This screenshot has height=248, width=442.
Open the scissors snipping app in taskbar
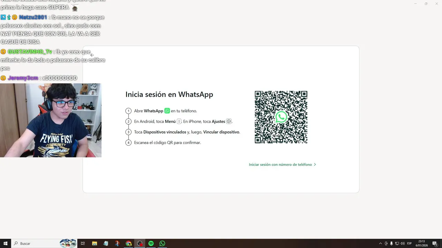(117, 244)
